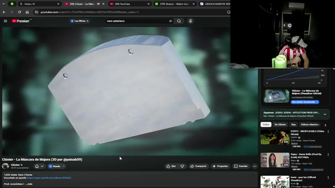The image size is (335, 188).
Task: Click video title La Máscara de Majora
Action: coord(42,159)
